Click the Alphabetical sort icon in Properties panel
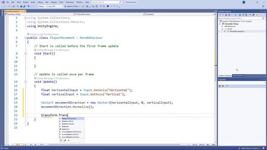Viewport: 267px width, 150px height. 223,86
